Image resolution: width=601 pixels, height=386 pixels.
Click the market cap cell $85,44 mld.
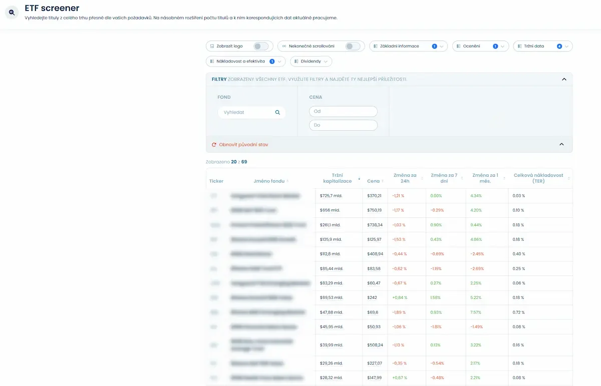[331, 268]
